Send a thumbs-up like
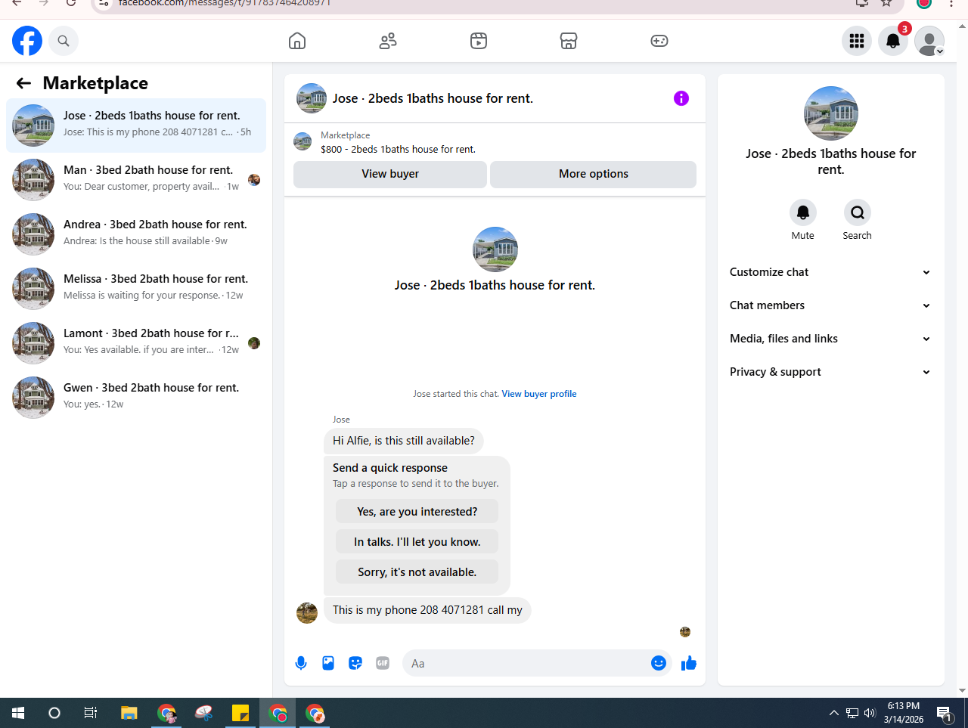The height and width of the screenshot is (728, 968). pos(689,663)
